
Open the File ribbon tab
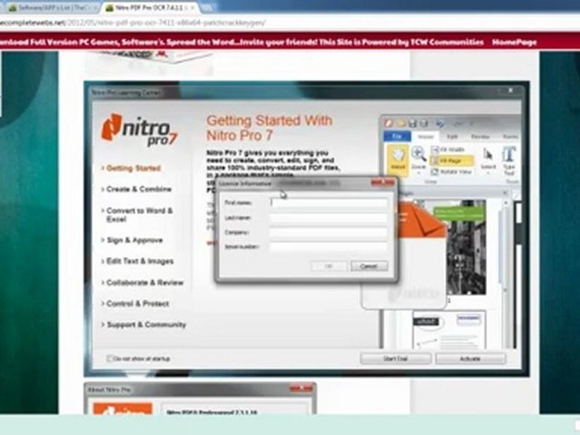click(x=397, y=137)
